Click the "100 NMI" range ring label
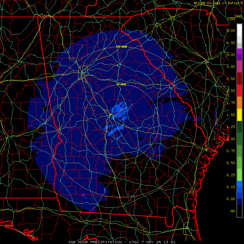This screenshot has height=244, width=244. point(121,47)
